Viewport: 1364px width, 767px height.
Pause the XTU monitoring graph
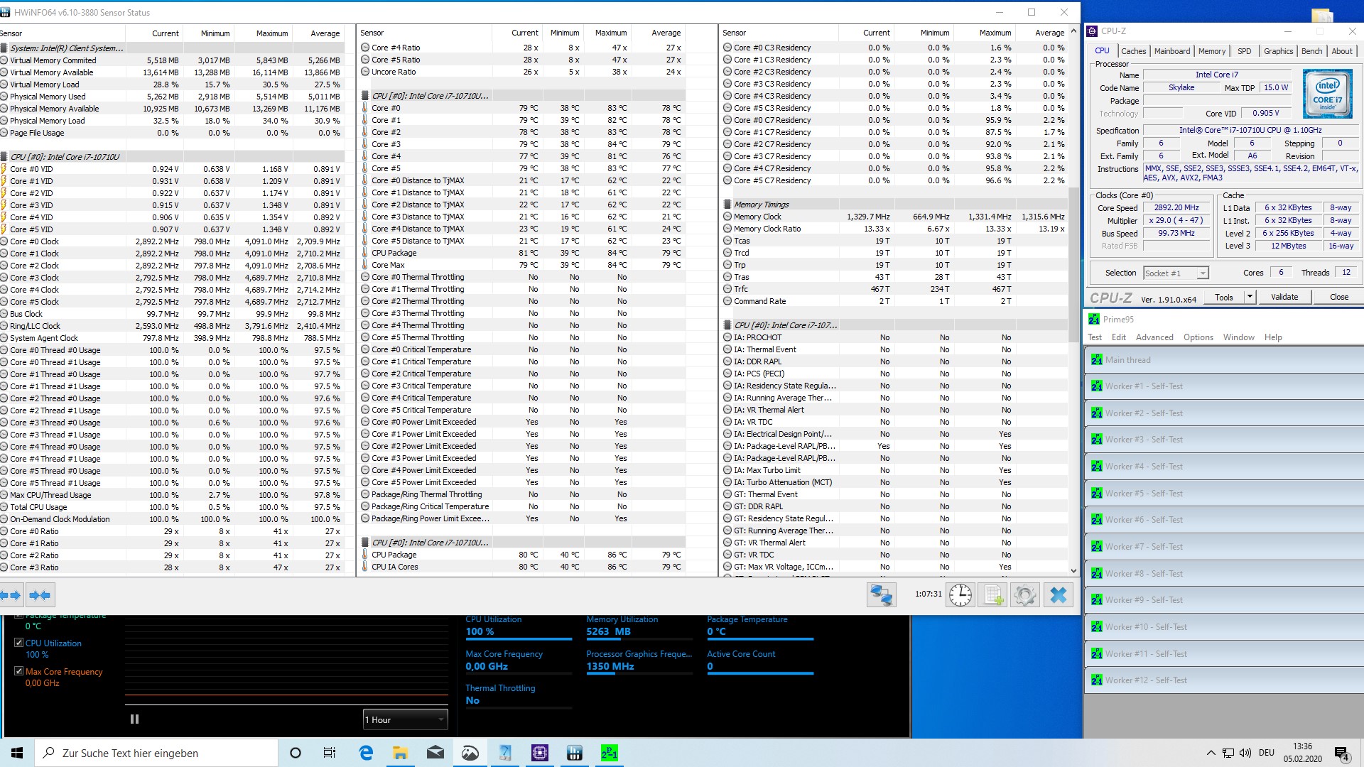pyautogui.click(x=134, y=719)
